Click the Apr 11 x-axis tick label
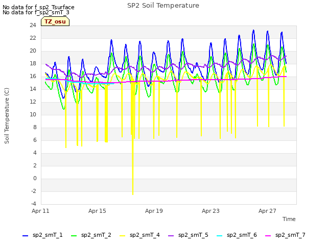The height and width of the screenshot is (245, 327). tap(40, 211)
